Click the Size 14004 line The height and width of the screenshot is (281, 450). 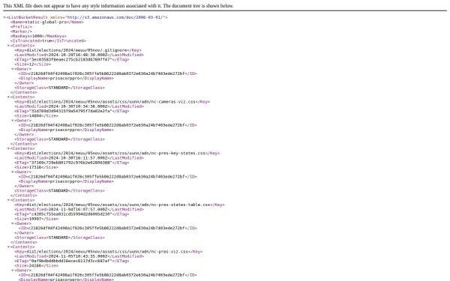point(37,116)
